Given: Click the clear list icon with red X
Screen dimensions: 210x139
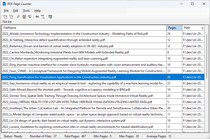Looking at the screenshot, I should click(x=24, y=17).
